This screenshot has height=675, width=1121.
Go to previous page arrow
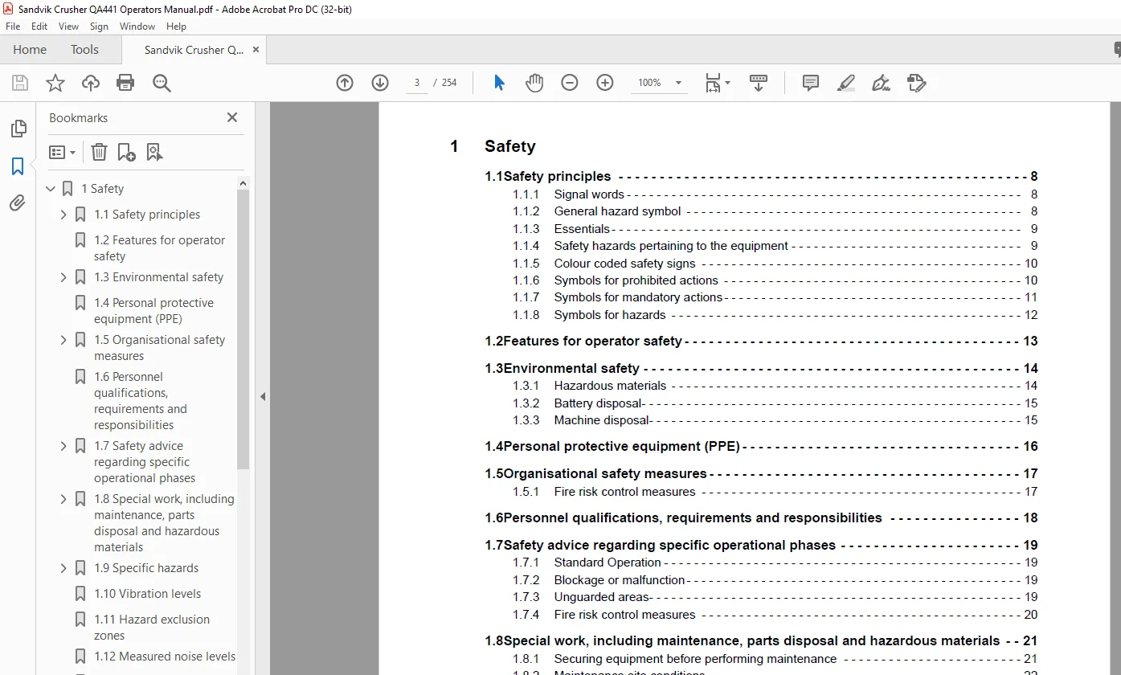click(x=345, y=83)
